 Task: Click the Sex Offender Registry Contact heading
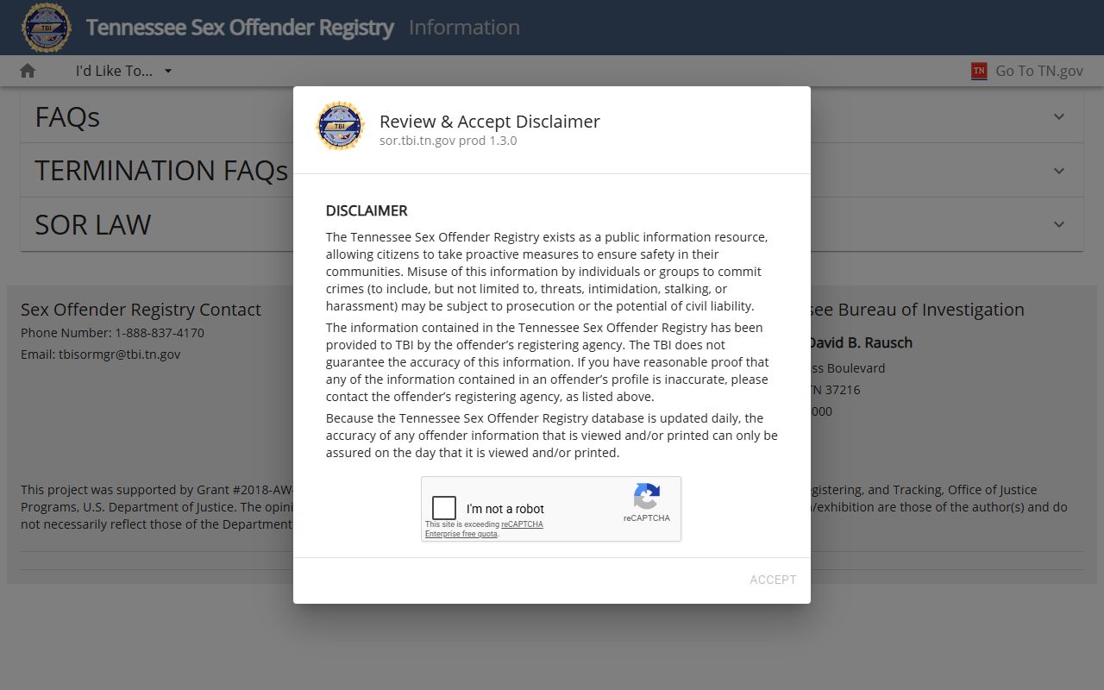[x=141, y=310]
